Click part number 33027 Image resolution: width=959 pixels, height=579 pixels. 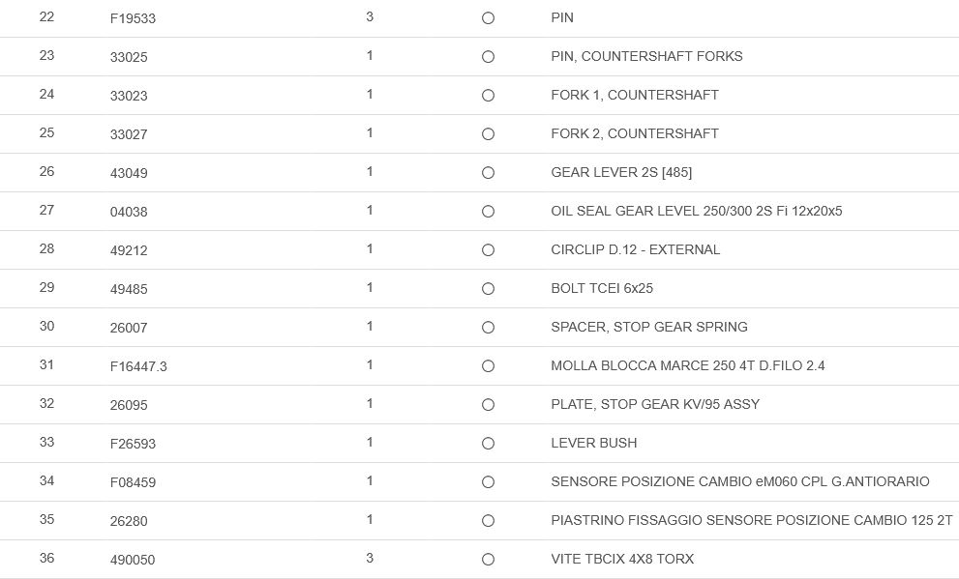coord(129,134)
